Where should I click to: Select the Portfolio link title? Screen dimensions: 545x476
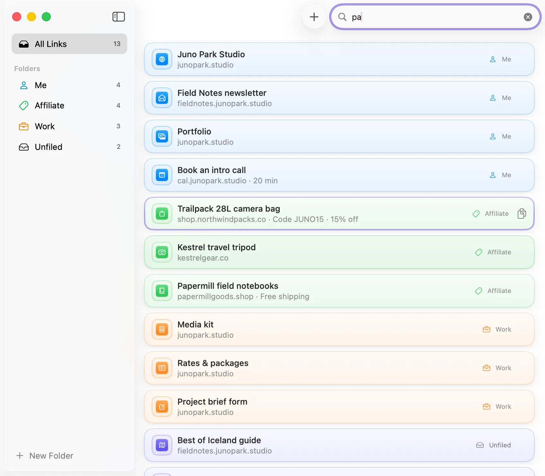(x=194, y=132)
